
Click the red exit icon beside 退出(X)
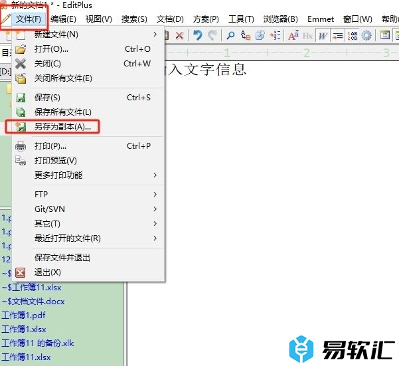pyautogui.click(x=21, y=272)
